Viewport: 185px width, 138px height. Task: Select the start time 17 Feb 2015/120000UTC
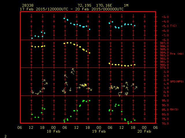(x=44, y=9)
